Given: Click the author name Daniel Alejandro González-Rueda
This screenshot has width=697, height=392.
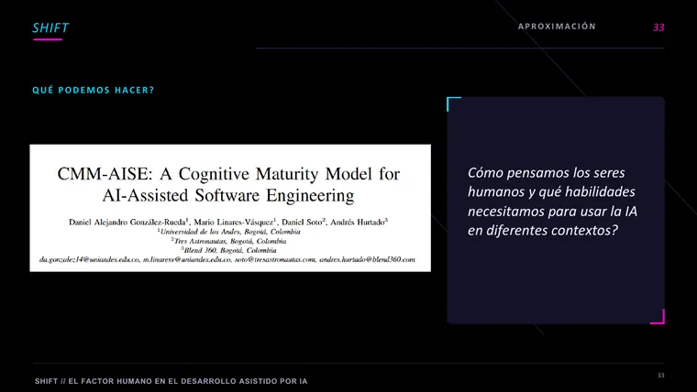Looking at the screenshot, I should (128, 222).
